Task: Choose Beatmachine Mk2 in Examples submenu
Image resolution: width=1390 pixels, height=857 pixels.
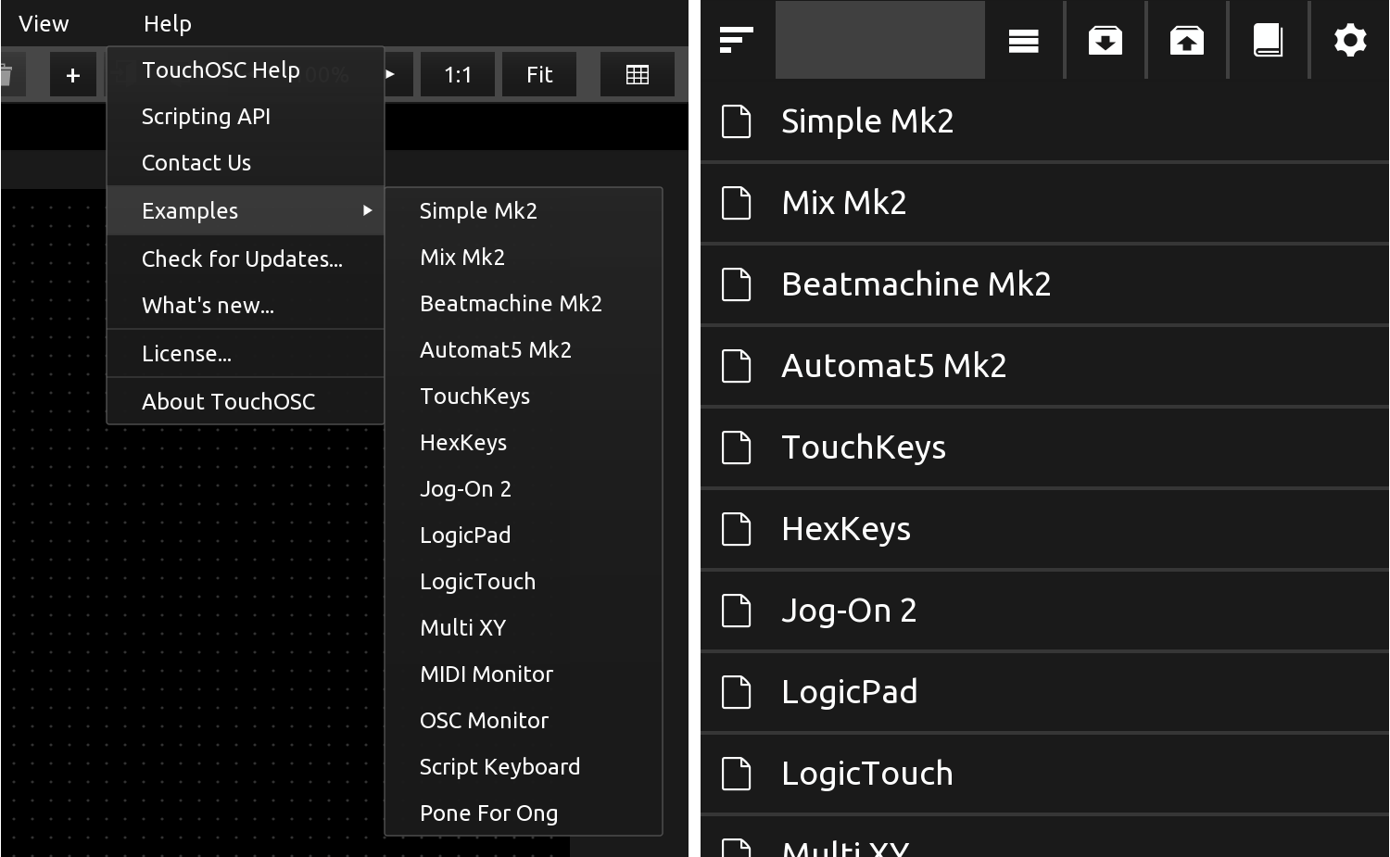Action: (524, 304)
